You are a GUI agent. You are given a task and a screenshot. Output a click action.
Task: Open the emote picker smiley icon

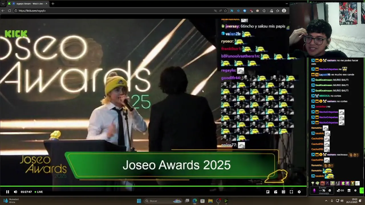click(330, 190)
